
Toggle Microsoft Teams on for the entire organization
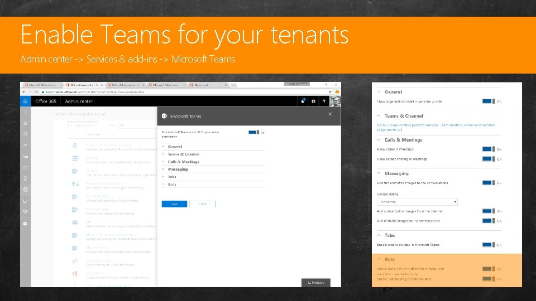(x=253, y=133)
